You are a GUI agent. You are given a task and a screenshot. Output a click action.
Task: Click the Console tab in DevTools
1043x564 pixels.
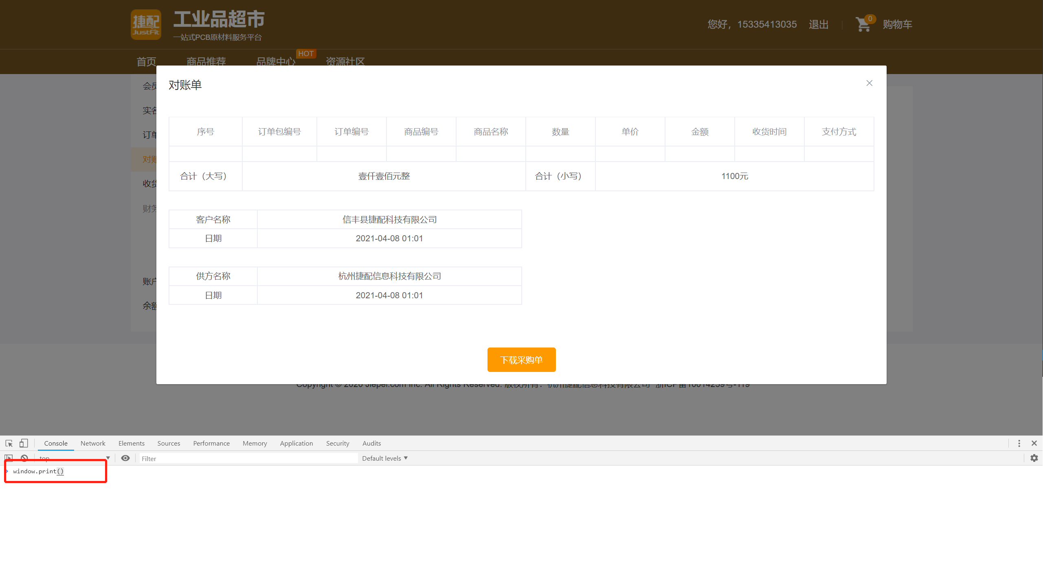pos(55,443)
